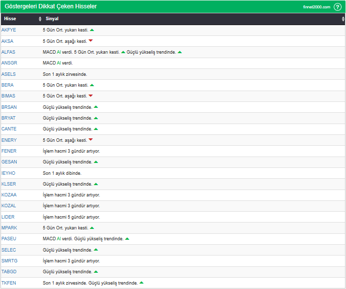Visit finnet2000.com link in header
Image resolution: width=346 pixels, height=289 pixels.
(x=316, y=7)
